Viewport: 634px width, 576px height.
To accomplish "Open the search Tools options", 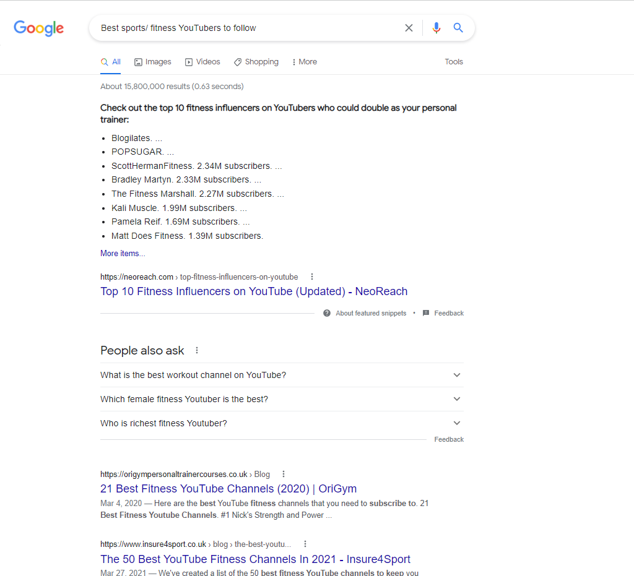I will click(x=454, y=62).
